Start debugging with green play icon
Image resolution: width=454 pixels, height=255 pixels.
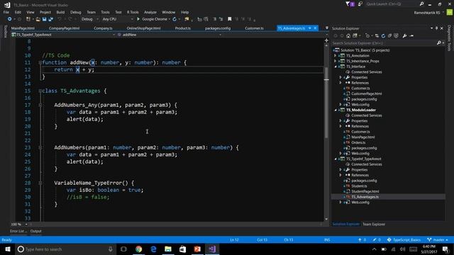138,19
